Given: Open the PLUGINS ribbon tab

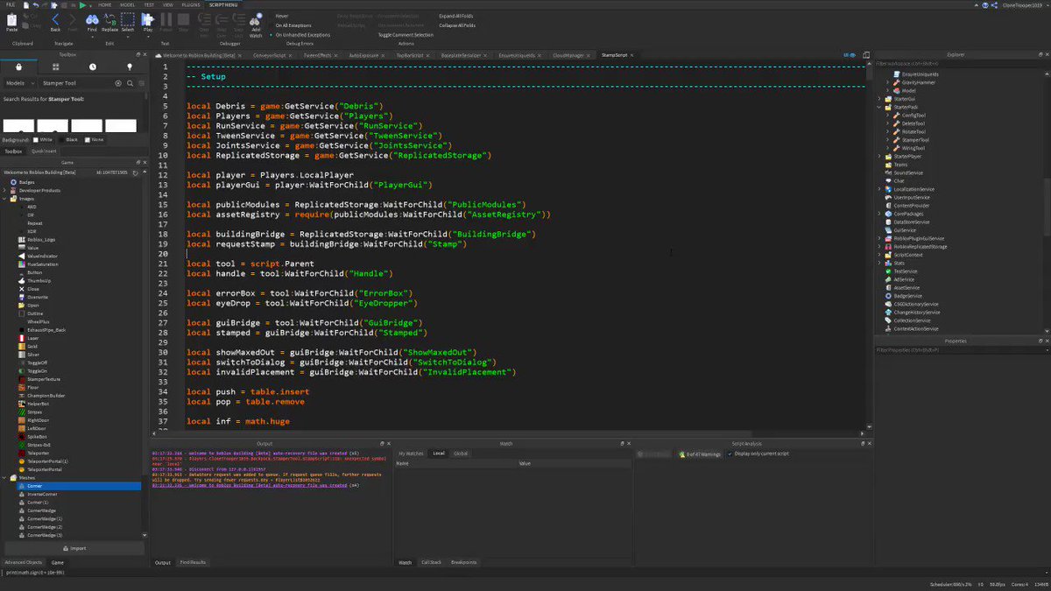Looking at the screenshot, I should click(190, 4).
